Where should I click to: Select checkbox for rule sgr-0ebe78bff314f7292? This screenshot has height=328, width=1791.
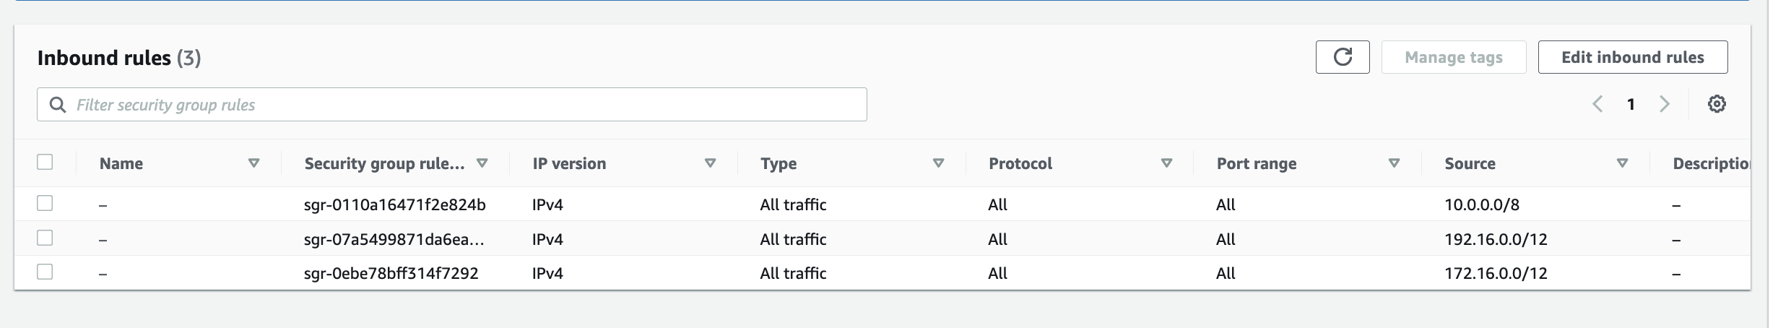(45, 272)
